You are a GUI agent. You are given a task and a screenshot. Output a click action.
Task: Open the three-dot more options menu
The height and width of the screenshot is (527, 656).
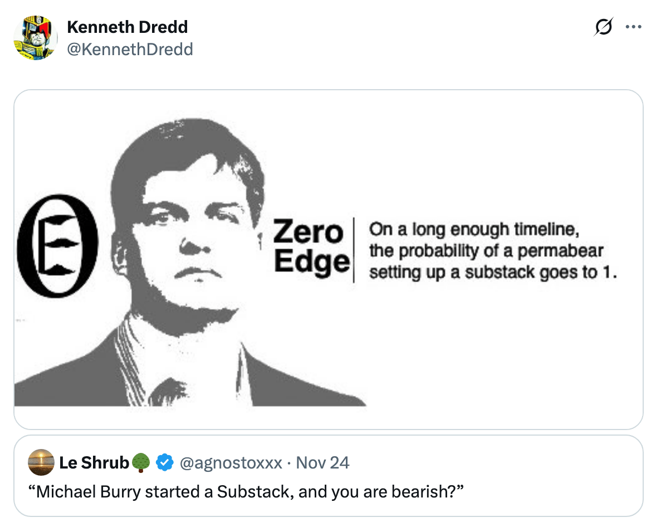pos(634,27)
